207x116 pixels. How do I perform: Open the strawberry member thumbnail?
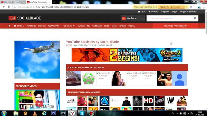82,101
